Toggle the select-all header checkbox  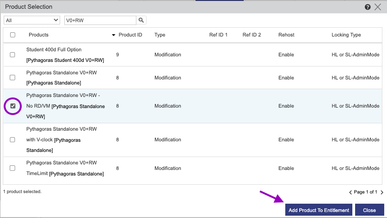click(12, 35)
